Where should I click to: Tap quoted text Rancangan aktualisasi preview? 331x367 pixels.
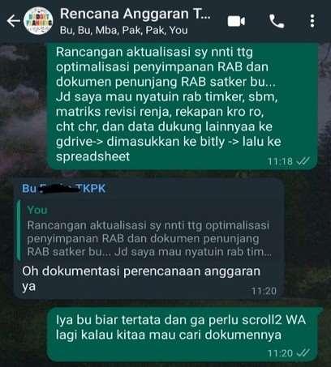tap(148, 239)
